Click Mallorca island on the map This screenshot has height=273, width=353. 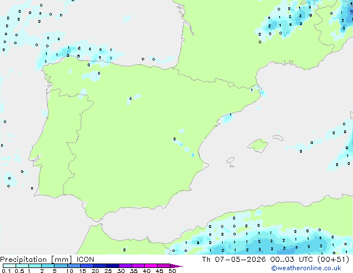point(258,146)
